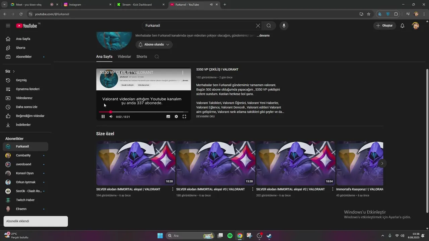Open the tab search dropdown arrow
The width and height of the screenshot is (429, 241).
click(x=4, y=5)
